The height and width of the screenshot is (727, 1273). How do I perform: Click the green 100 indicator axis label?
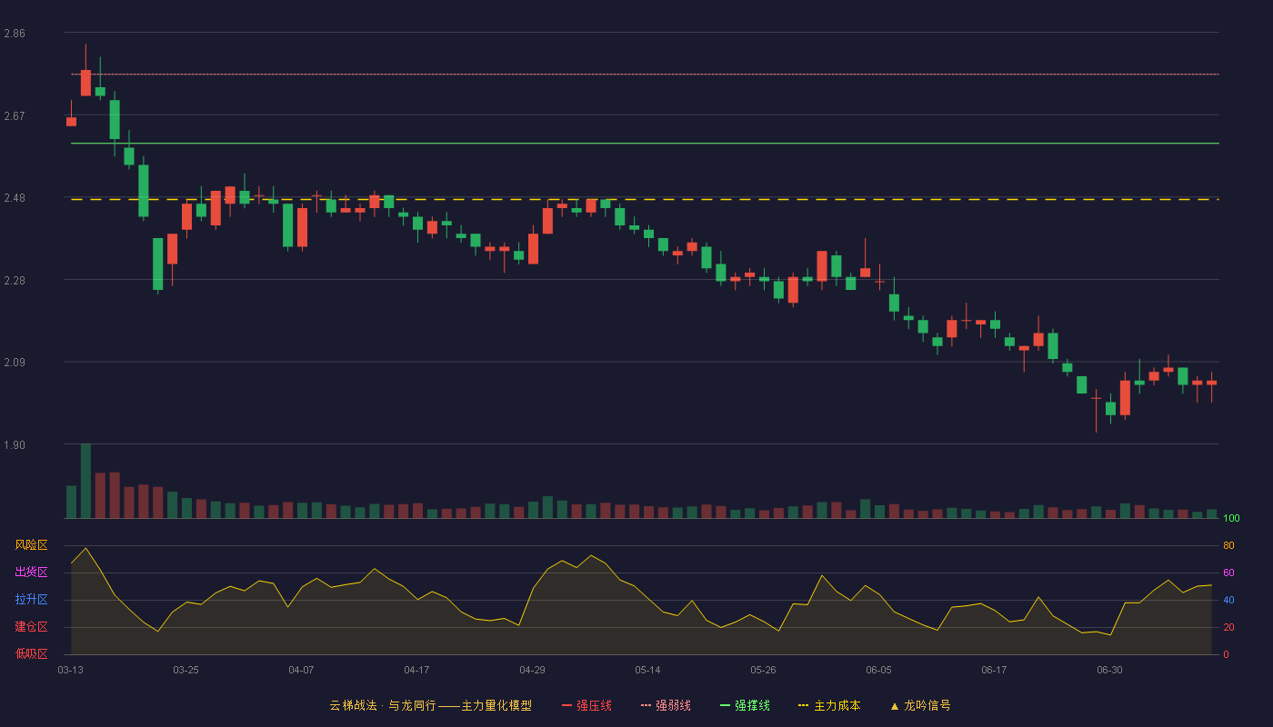pyautogui.click(x=1231, y=519)
